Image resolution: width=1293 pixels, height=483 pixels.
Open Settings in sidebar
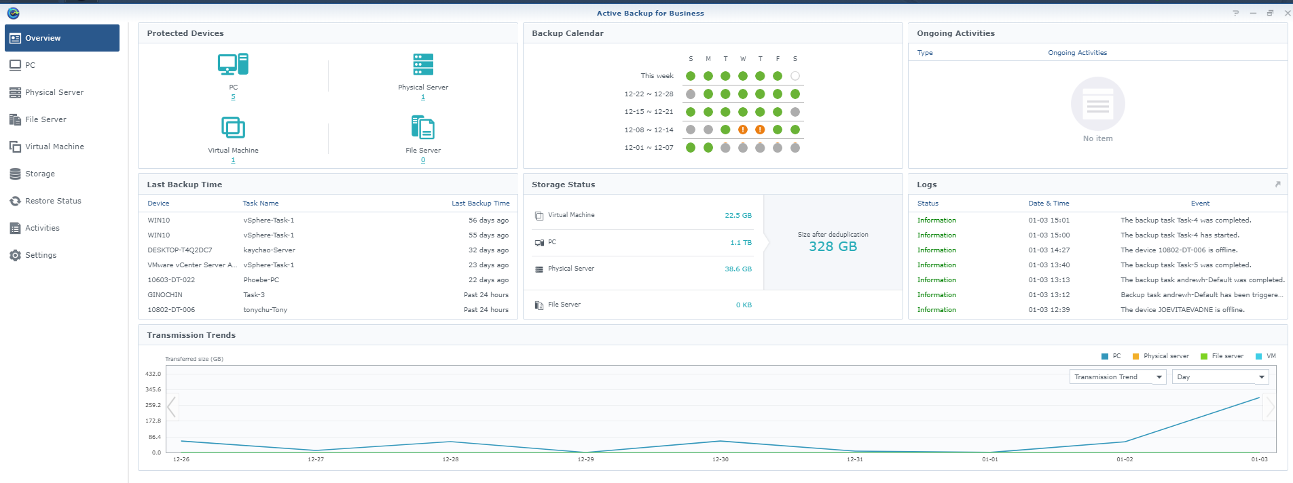pyautogui.click(x=62, y=255)
